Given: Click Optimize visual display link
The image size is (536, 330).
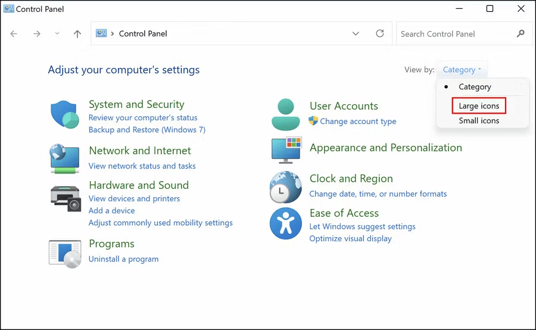Looking at the screenshot, I should (x=350, y=239).
